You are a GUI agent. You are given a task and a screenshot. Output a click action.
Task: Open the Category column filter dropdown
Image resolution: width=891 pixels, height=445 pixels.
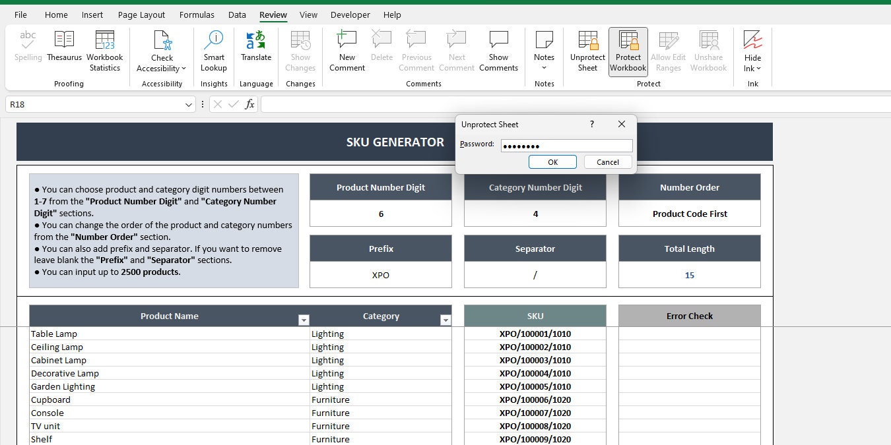coord(445,319)
